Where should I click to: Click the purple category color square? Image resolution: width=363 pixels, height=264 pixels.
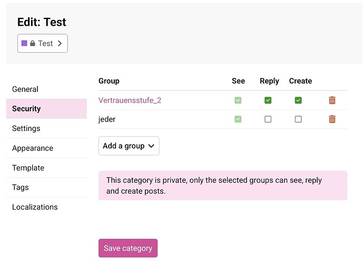24,43
